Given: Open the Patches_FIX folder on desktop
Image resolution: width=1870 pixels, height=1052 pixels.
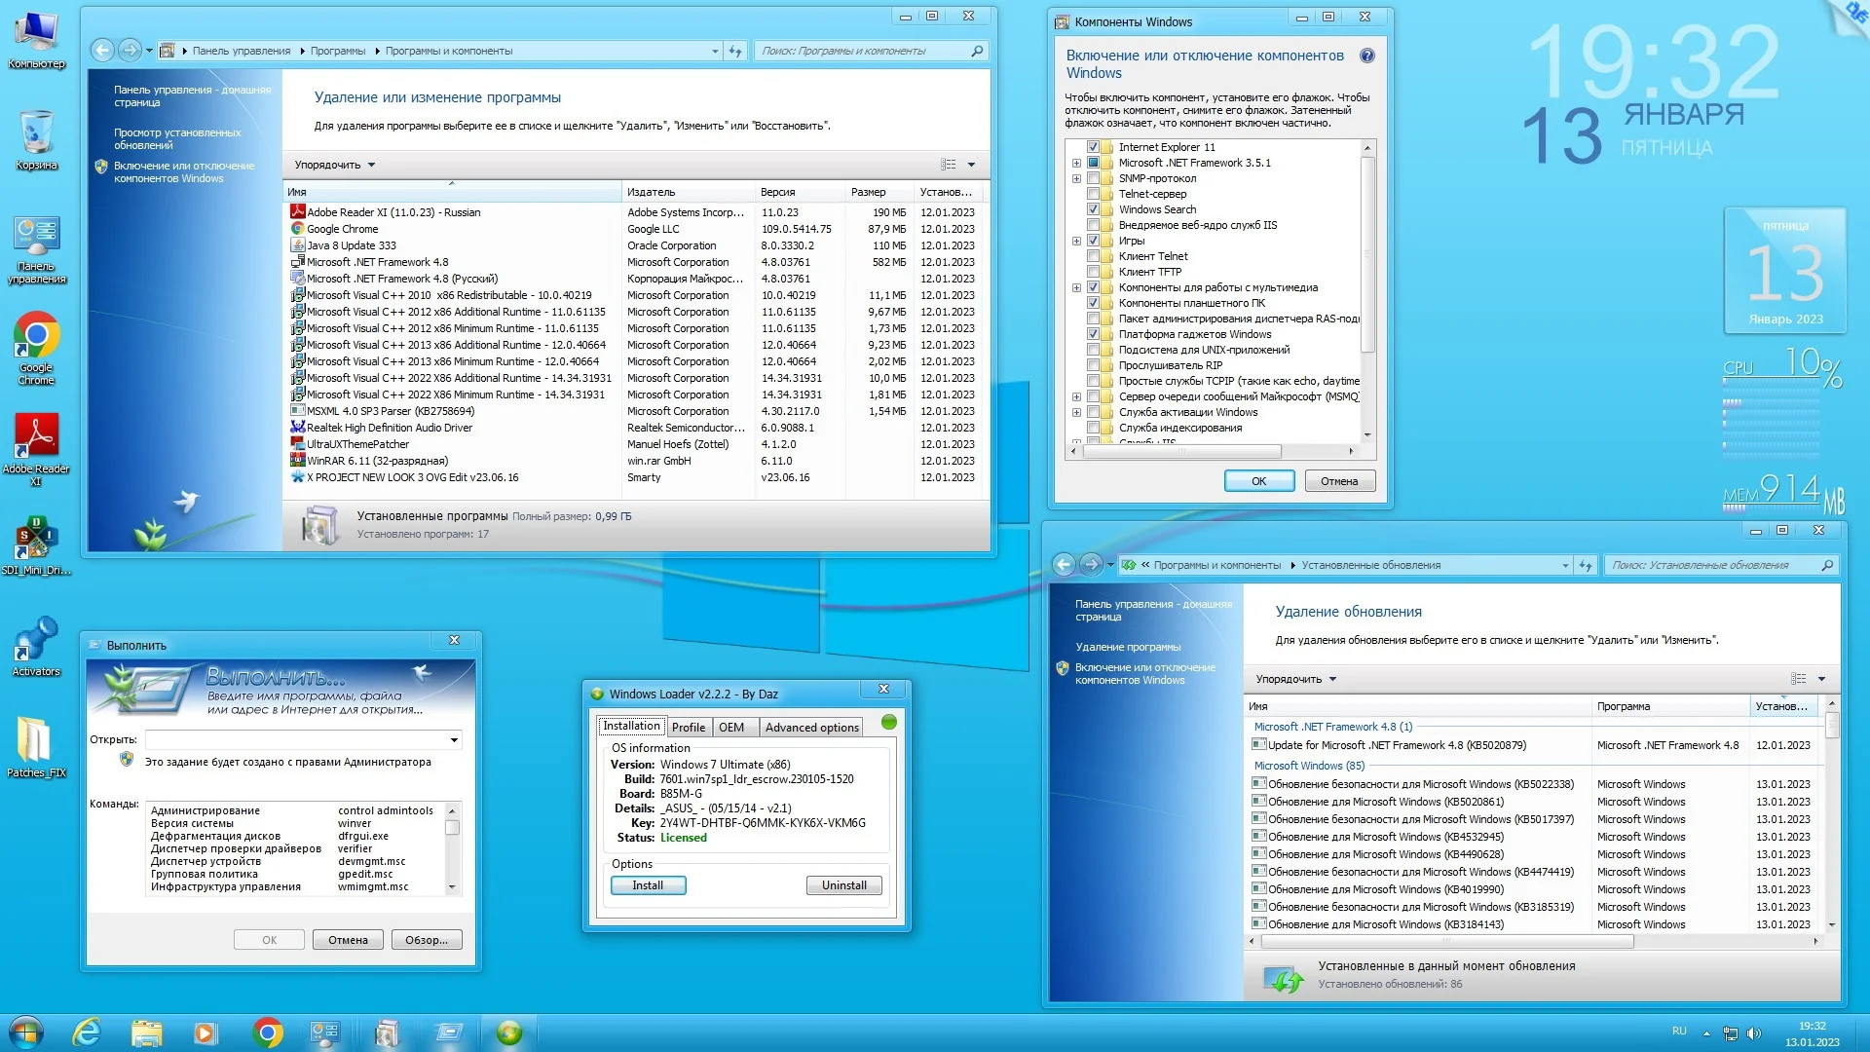Looking at the screenshot, I should pos(36,740).
